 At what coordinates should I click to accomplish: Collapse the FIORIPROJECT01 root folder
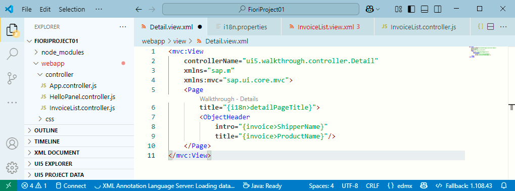(79, 41)
